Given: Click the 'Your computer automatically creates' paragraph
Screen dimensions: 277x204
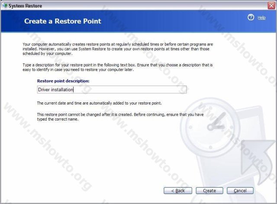Looking at the screenshot, I should click(118, 49).
